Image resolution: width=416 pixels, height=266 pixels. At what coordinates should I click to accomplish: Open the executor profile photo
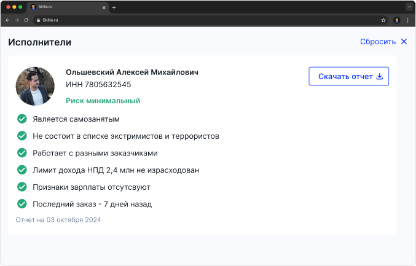(35, 86)
